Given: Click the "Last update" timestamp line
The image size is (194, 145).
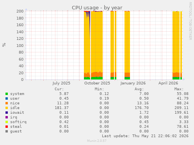Looking at the screenshot, I should coord(145,136).
